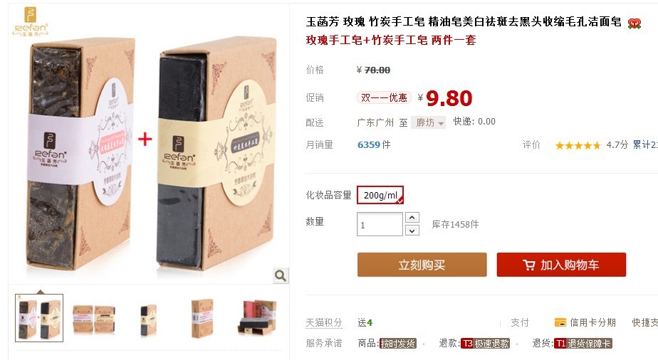The width and height of the screenshot is (658, 360).
Task: Click the magnifier zoom icon on product image
Action: click(281, 275)
